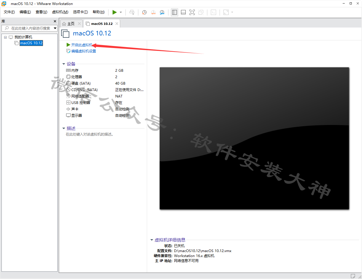Collapse the 设备 devices section
The image size is (362, 279).
pyautogui.click(x=64, y=64)
